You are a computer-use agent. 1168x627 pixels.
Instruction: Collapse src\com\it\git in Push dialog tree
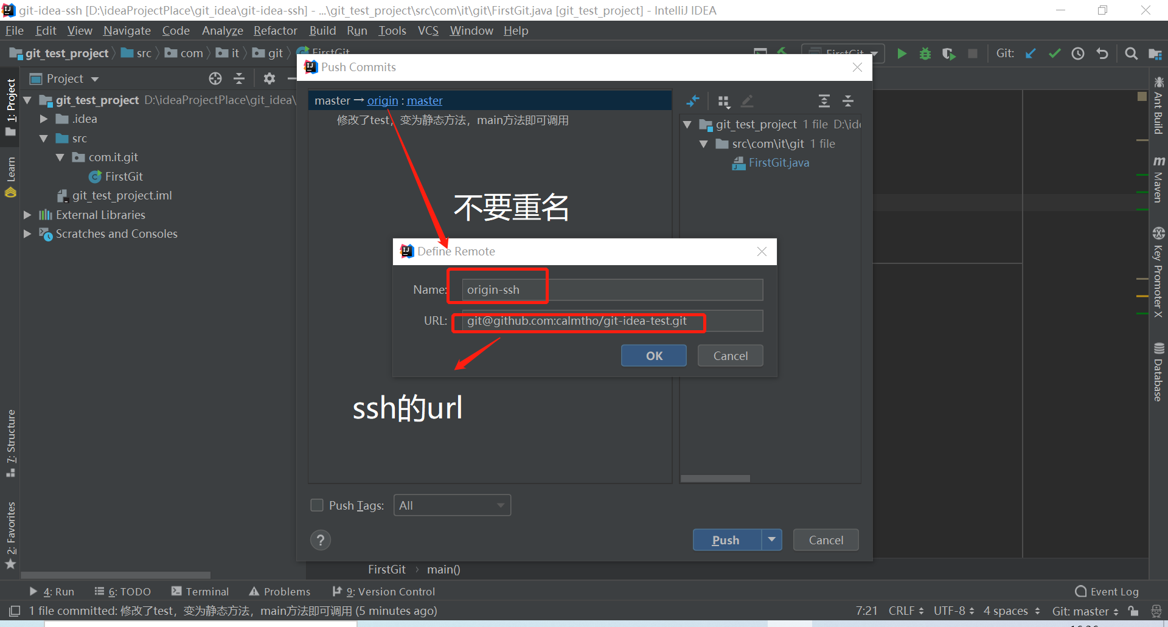(704, 144)
